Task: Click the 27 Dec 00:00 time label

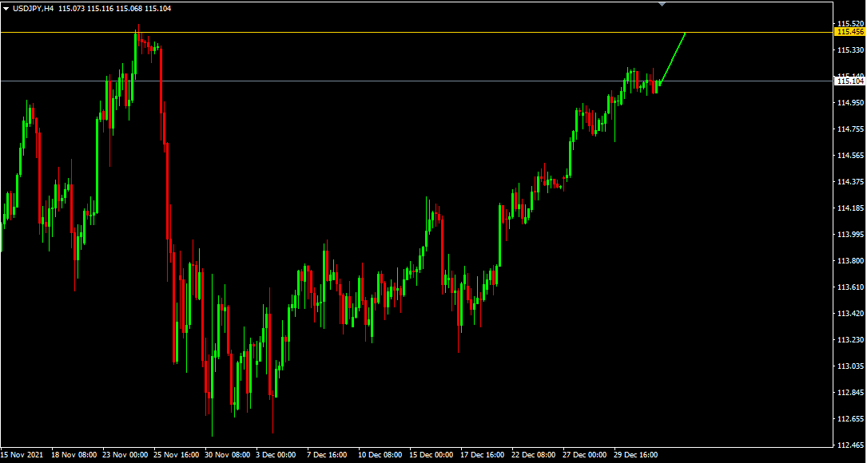Action: [586, 455]
